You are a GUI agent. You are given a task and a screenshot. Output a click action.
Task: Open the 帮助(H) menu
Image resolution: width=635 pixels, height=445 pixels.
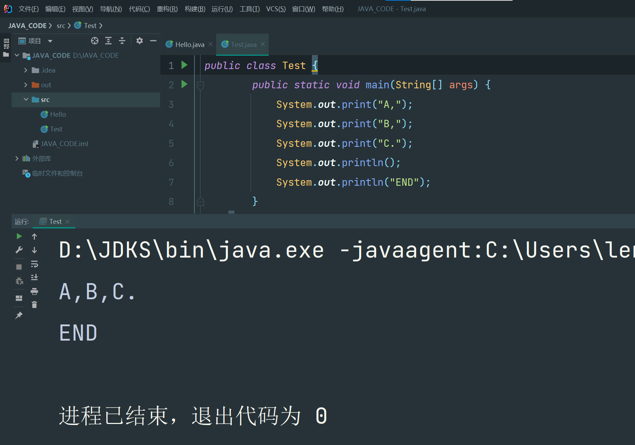tap(333, 9)
